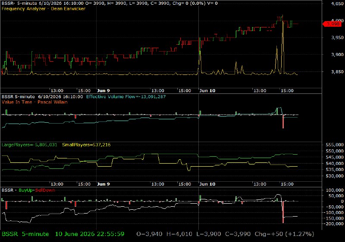Click the 545,000 axis label
The image size is (345, 242).
335,157
